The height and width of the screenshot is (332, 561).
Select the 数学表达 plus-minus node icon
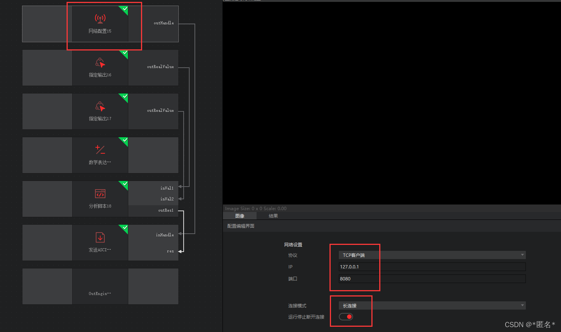pyautogui.click(x=100, y=150)
